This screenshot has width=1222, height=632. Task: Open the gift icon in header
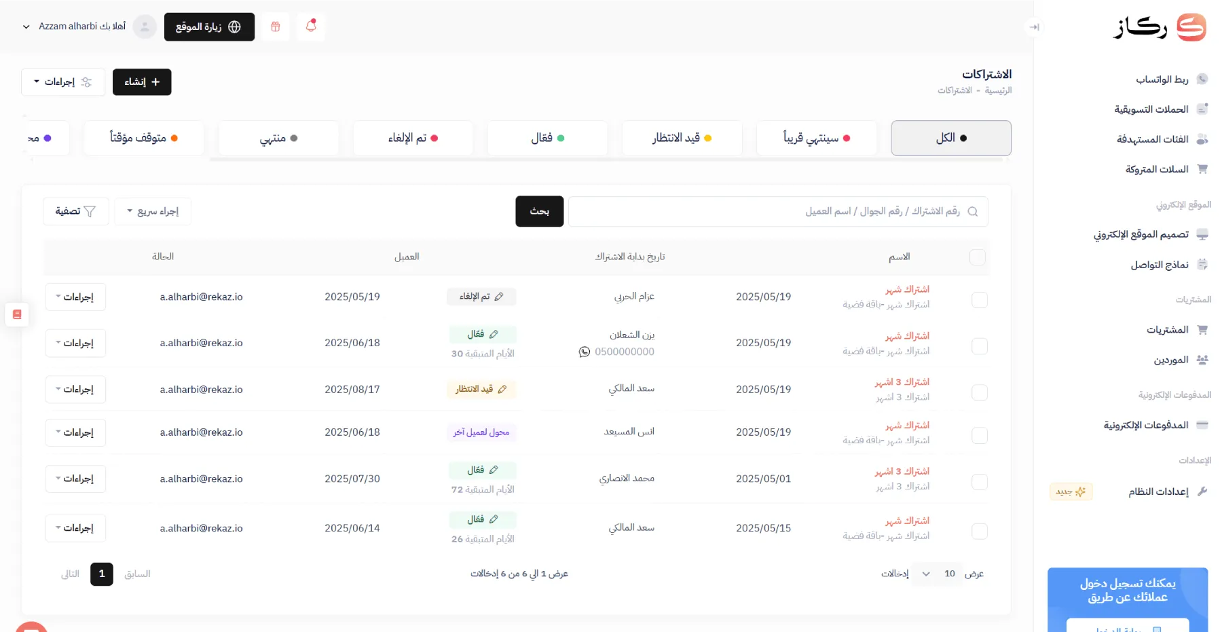point(276,26)
